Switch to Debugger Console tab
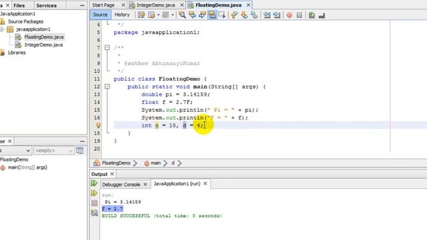Screen dimensions: 427x240 121,184
